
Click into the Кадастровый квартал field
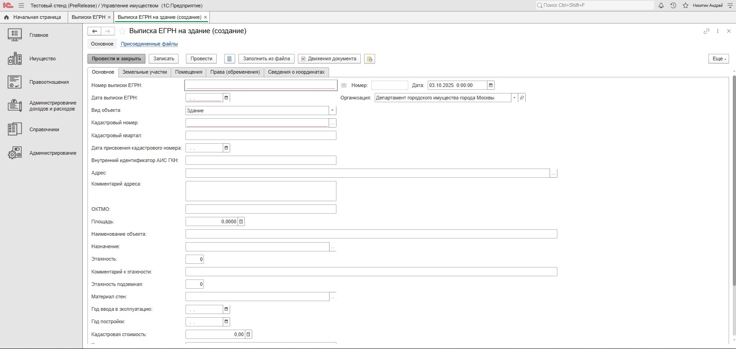[261, 135]
